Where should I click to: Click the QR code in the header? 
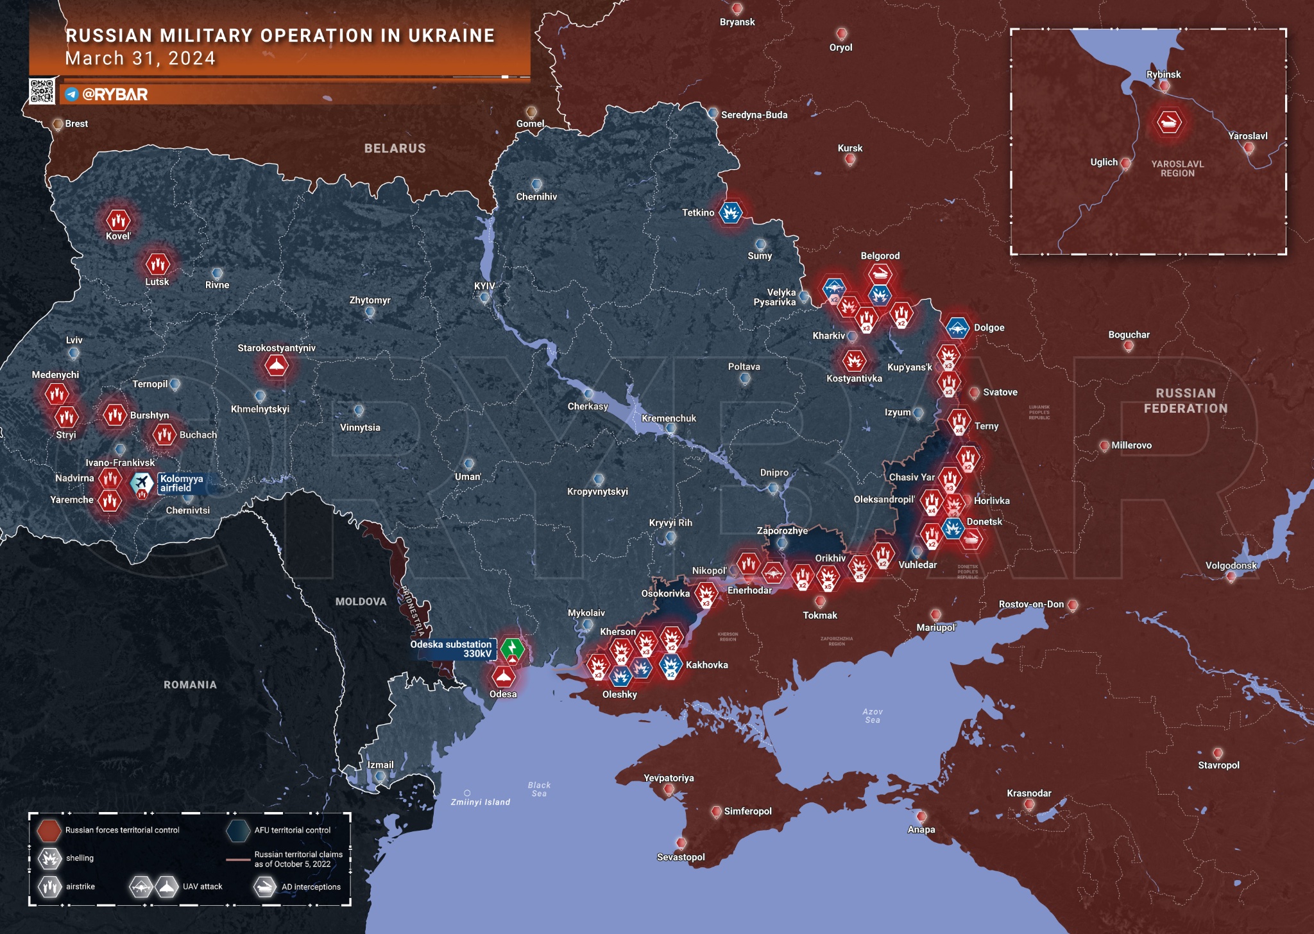pyautogui.click(x=42, y=91)
